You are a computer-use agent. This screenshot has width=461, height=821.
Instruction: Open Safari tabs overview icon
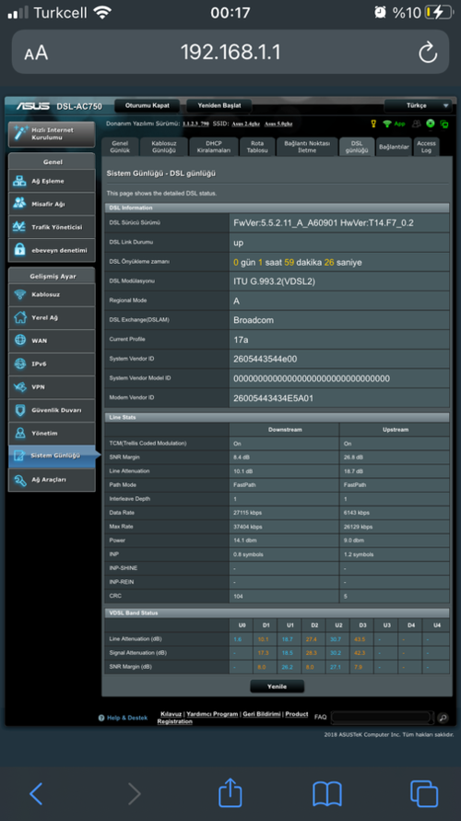click(x=424, y=793)
